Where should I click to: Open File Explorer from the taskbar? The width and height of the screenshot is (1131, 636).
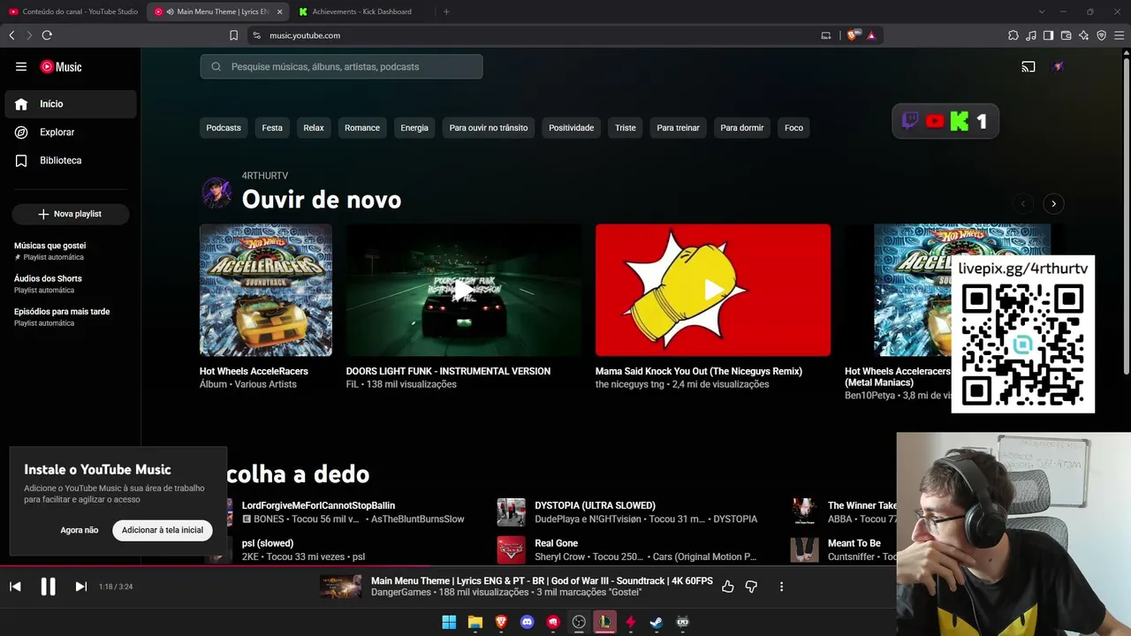(475, 622)
